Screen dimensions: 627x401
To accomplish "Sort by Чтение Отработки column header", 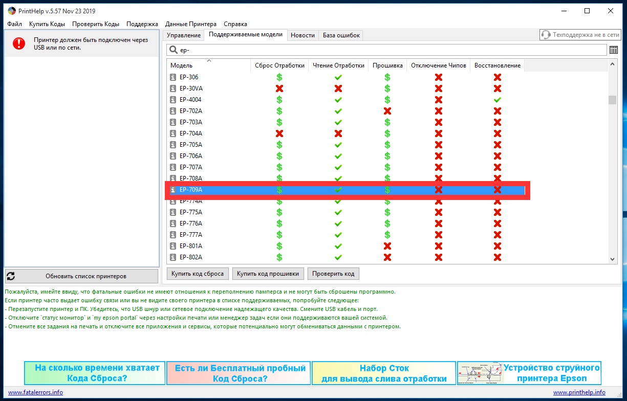I will [x=338, y=65].
